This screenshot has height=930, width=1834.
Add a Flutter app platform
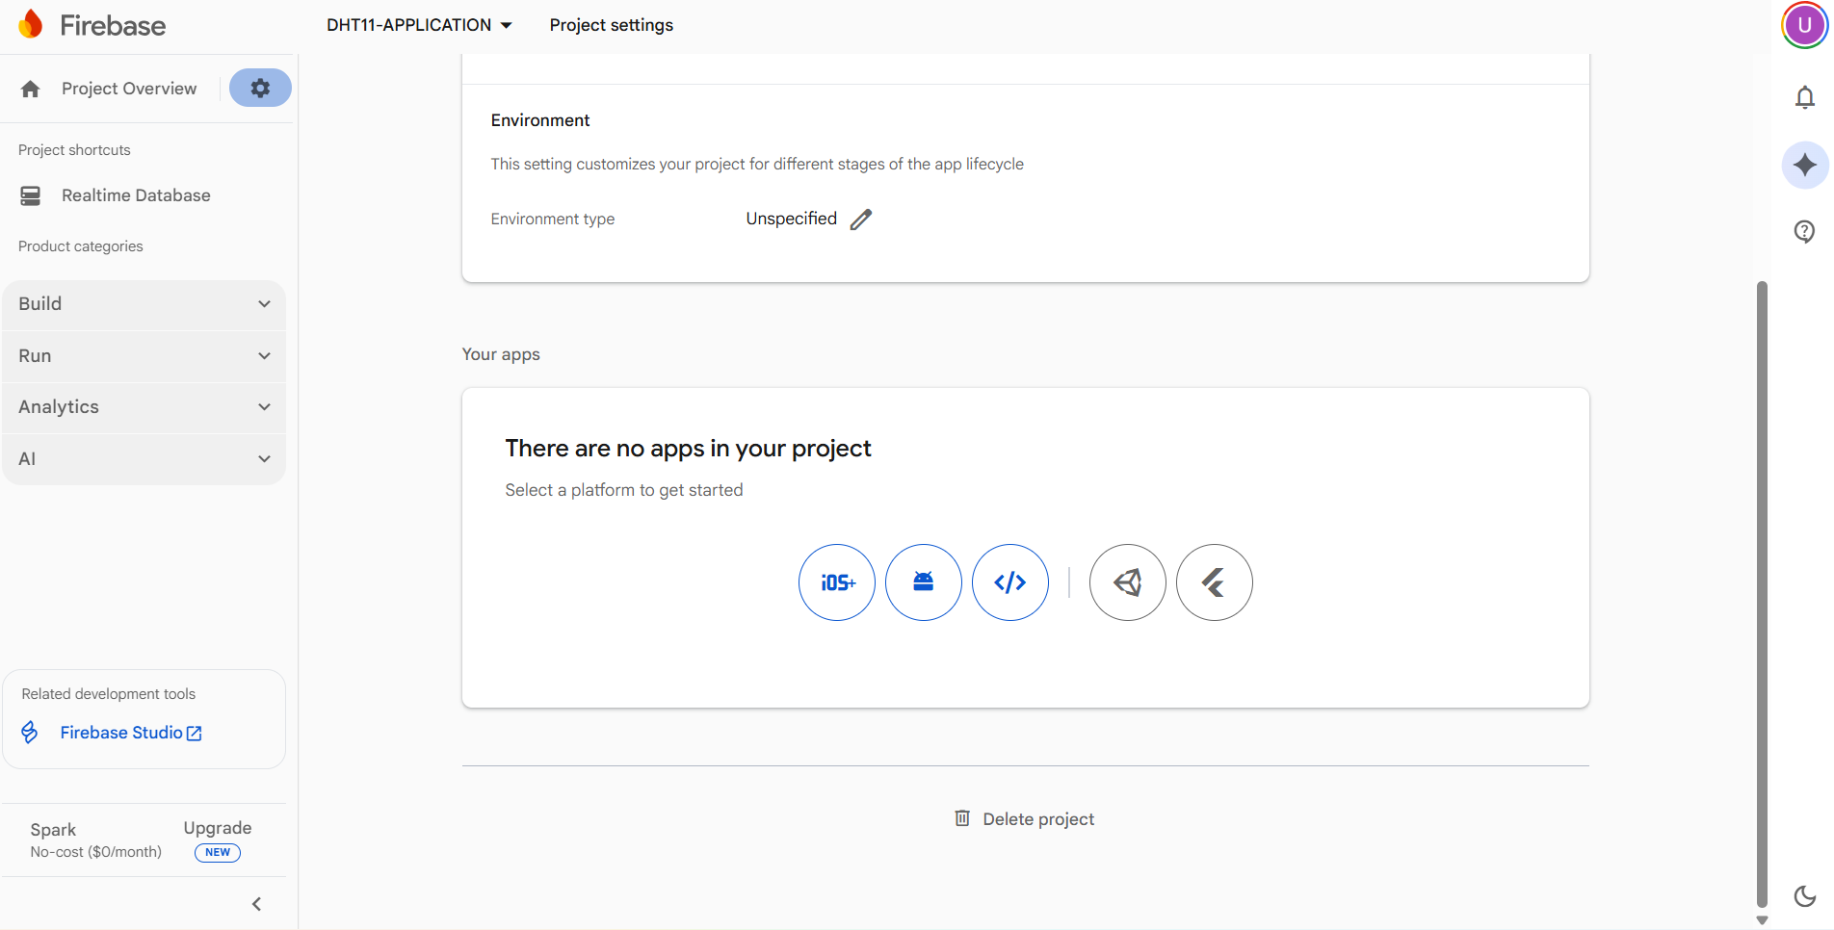coord(1214,582)
